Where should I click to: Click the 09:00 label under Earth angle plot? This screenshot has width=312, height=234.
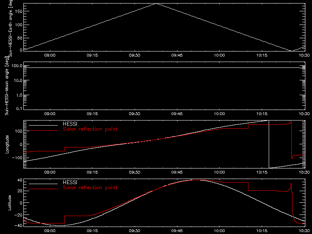point(50,55)
